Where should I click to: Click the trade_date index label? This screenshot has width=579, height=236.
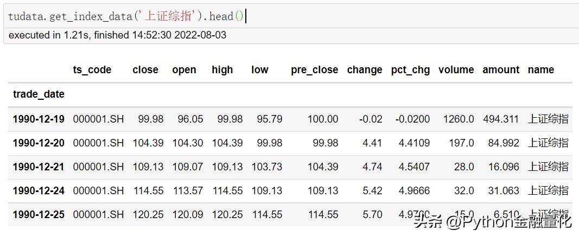point(39,94)
